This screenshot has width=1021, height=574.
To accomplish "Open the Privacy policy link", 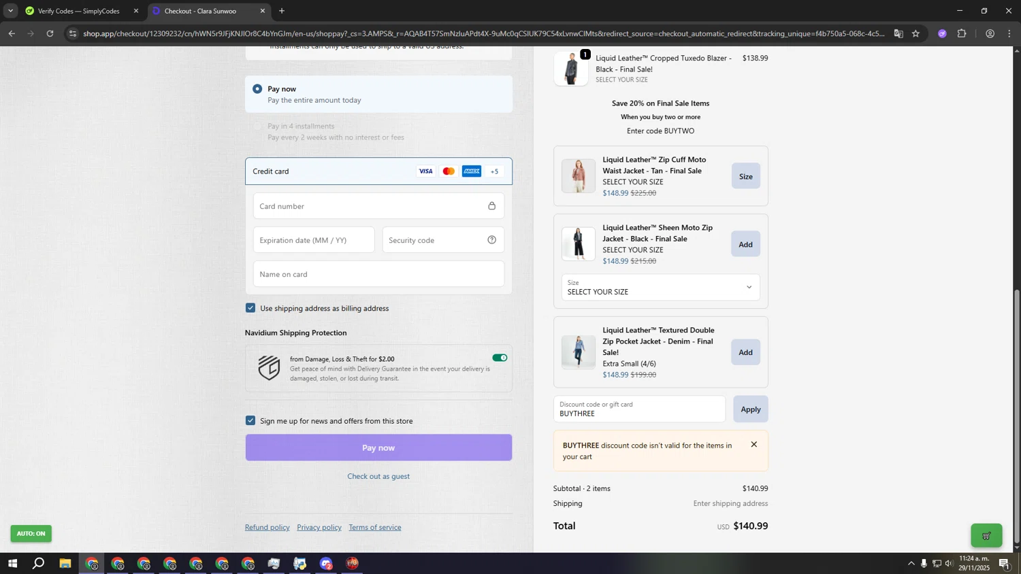I will tap(319, 527).
